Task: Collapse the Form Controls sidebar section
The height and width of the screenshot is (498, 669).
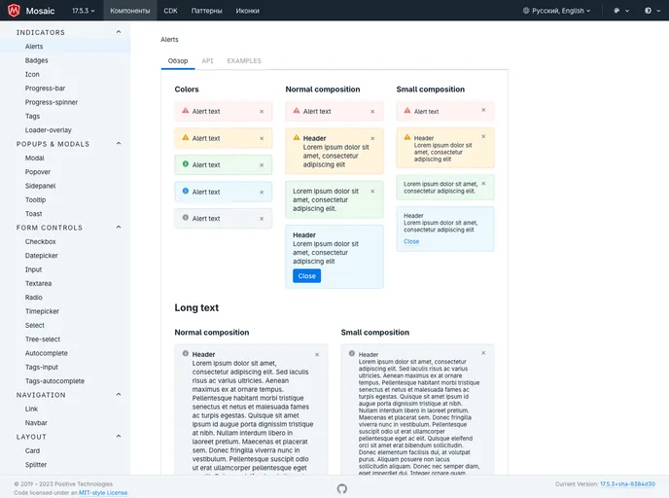Action: 121,228
